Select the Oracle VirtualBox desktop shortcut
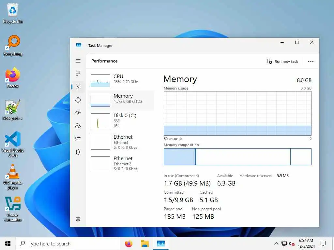The width and height of the screenshot is (334, 250). pyautogui.click(x=13, y=209)
